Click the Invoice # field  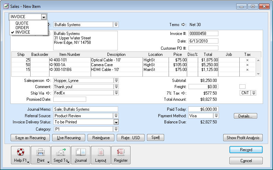click(203, 34)
